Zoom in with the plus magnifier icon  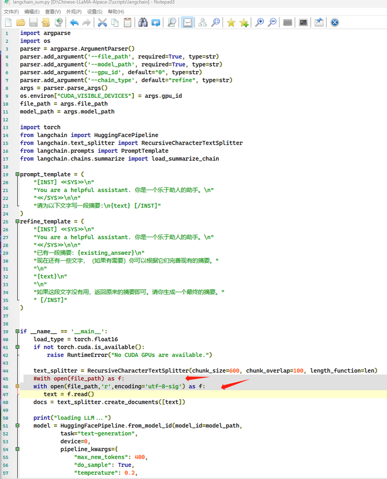259,22
